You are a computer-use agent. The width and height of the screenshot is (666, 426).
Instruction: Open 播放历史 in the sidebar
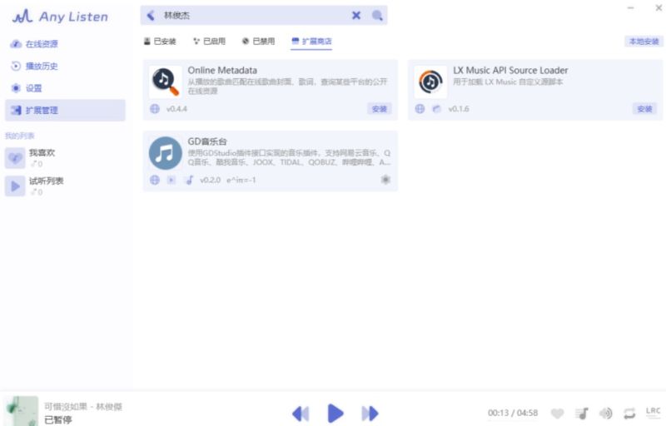(x=65, y=67)
